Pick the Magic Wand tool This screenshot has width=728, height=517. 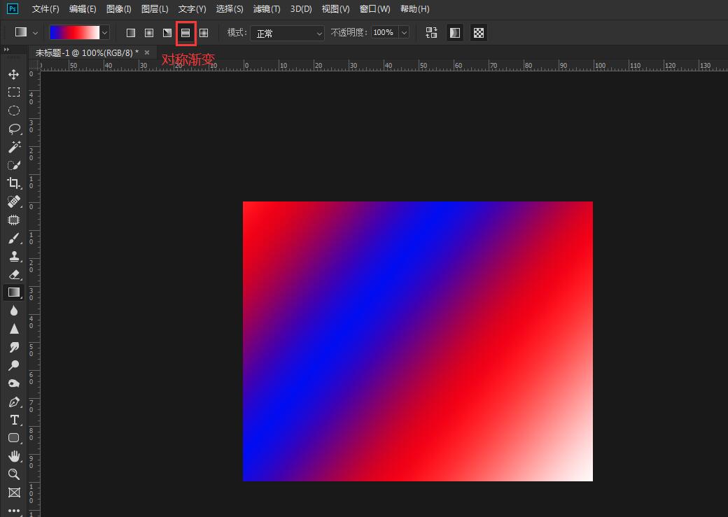(x=13, y=147)
